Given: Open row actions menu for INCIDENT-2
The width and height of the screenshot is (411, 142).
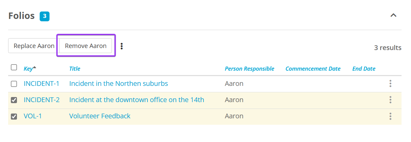Looking at the screenshot, I should pos(390,100).
